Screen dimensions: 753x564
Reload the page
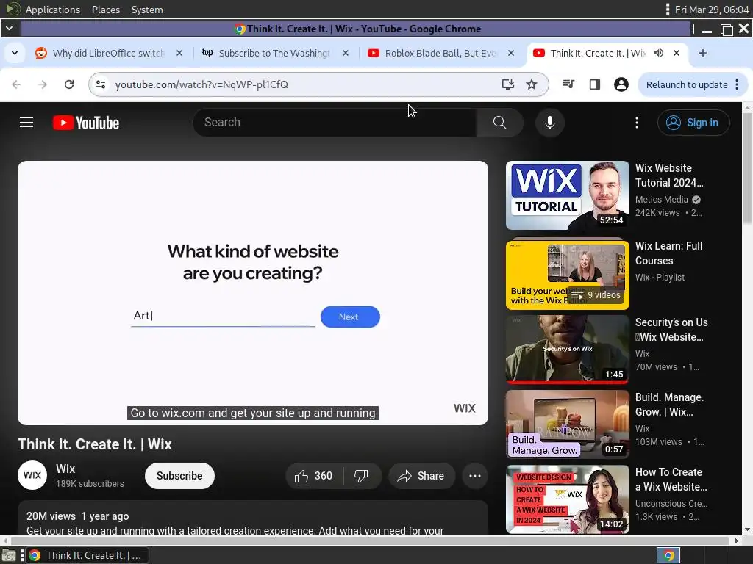(69, 84)
